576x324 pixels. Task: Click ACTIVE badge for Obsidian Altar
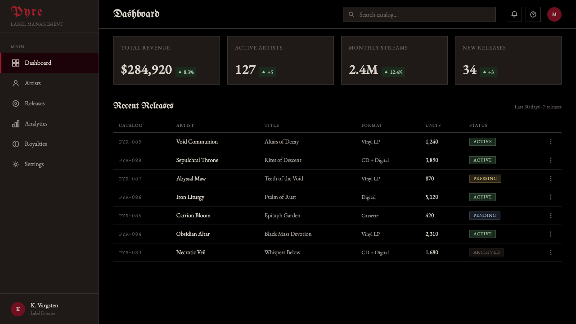482,234
